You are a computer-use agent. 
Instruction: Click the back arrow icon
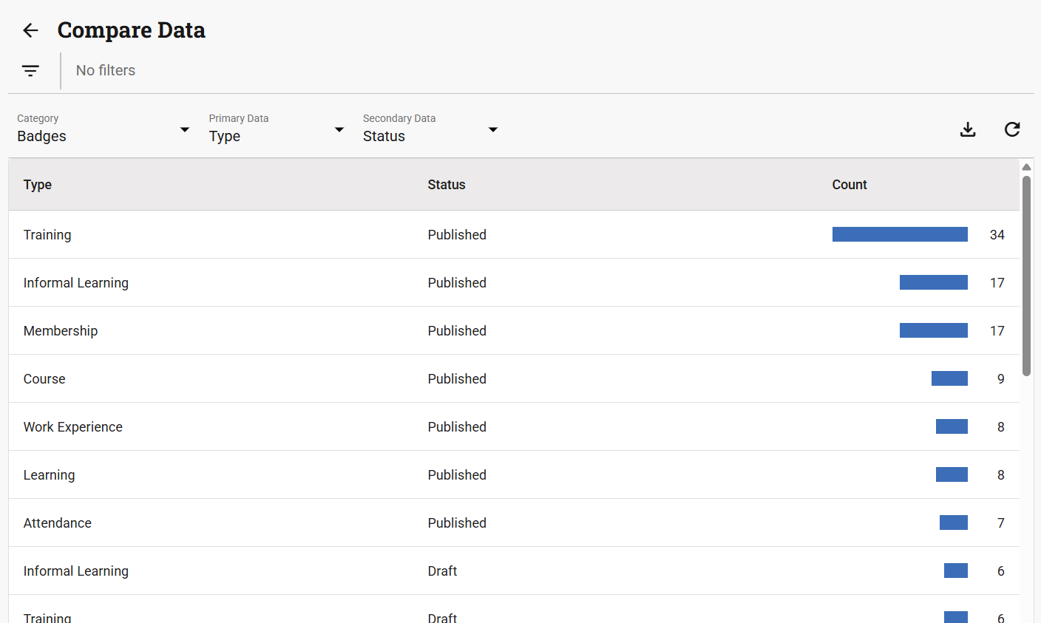tap(30, 30)
